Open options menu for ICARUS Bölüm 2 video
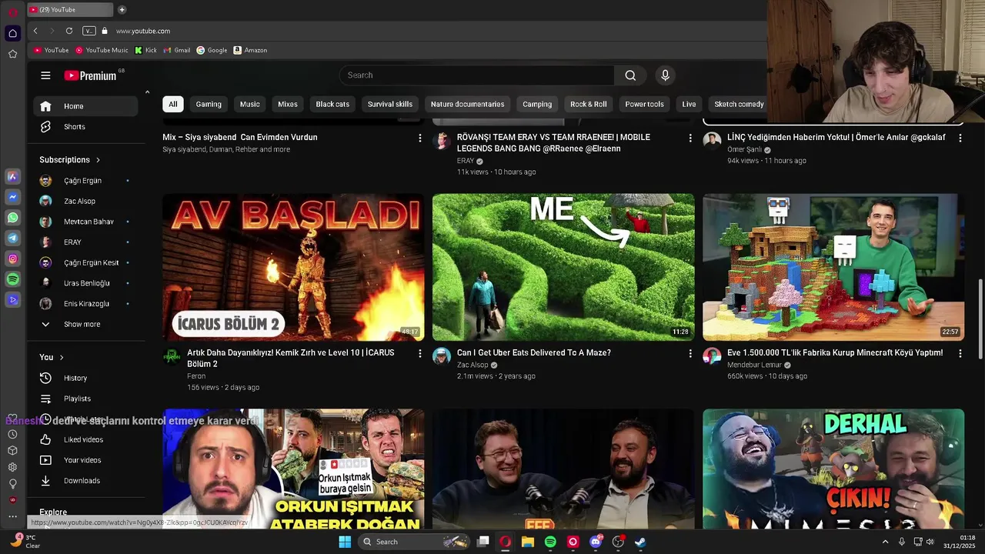Screen dimensions: 985x554 click(x=420, y=353)
